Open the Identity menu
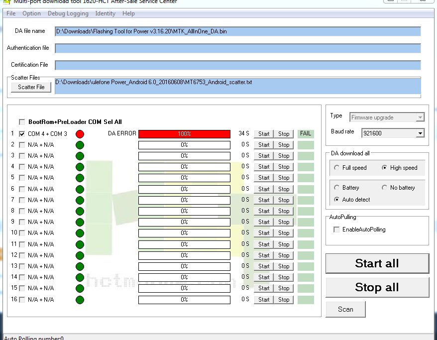The image size is (437, 340). click(105, 13)
